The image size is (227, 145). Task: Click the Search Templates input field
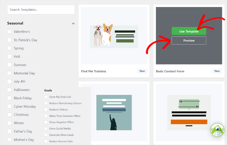click(41, 10)
